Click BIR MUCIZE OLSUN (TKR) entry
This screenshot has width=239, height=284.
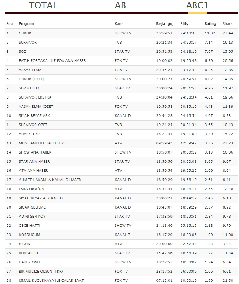coord(41,272)
